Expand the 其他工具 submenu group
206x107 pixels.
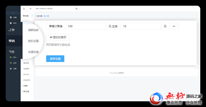pos(25,91)
